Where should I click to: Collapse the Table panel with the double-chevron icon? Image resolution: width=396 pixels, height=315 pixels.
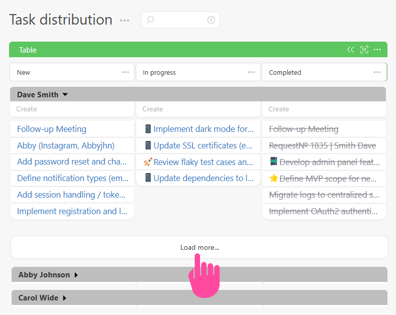click(x=351, y=50)
